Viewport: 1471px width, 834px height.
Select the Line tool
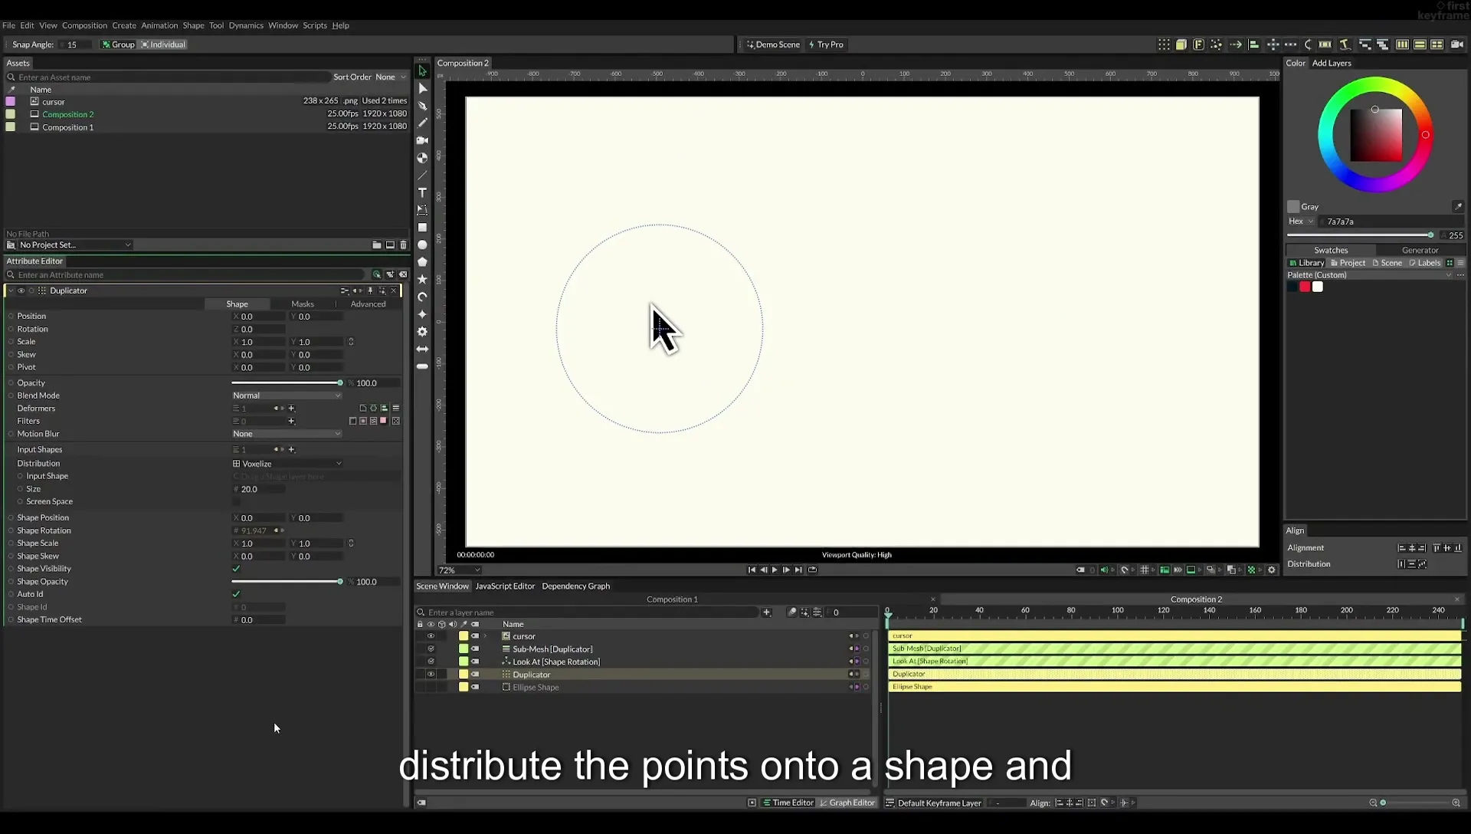422,176
